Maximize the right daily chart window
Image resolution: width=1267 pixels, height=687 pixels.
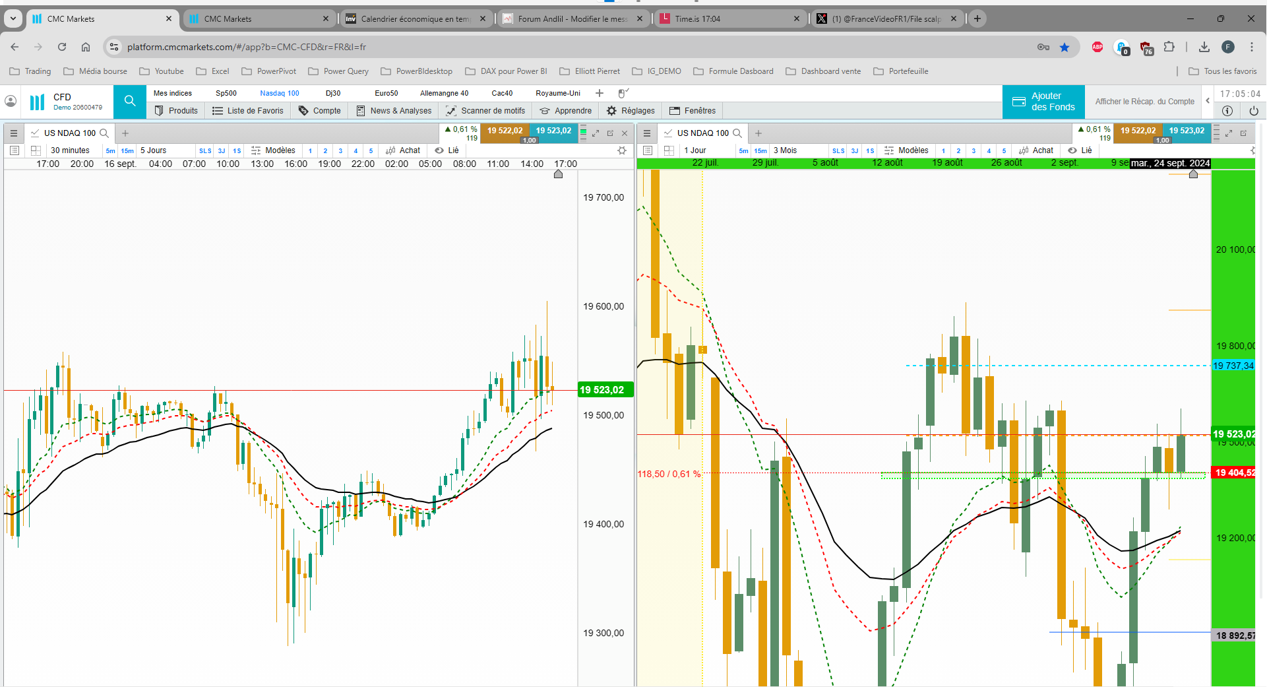[x=1229, y=133]
